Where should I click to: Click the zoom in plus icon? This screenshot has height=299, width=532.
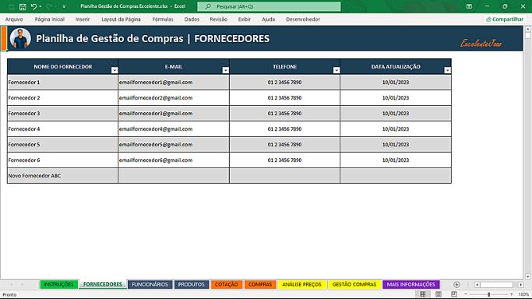pyautogui.click(x=512, y=294)
